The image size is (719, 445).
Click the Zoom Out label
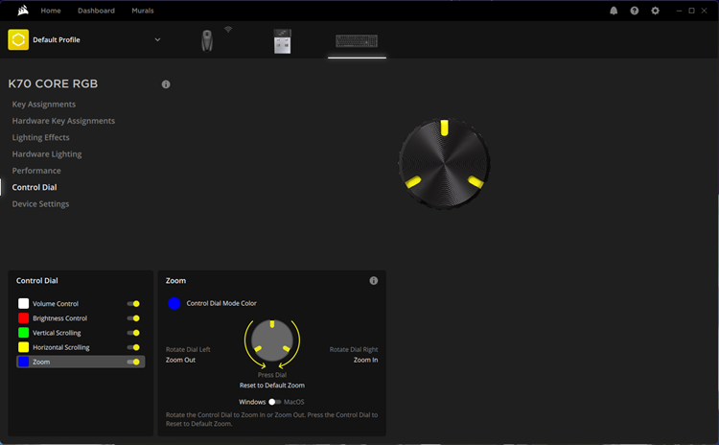pyautogui.click(x=180, y=361)
